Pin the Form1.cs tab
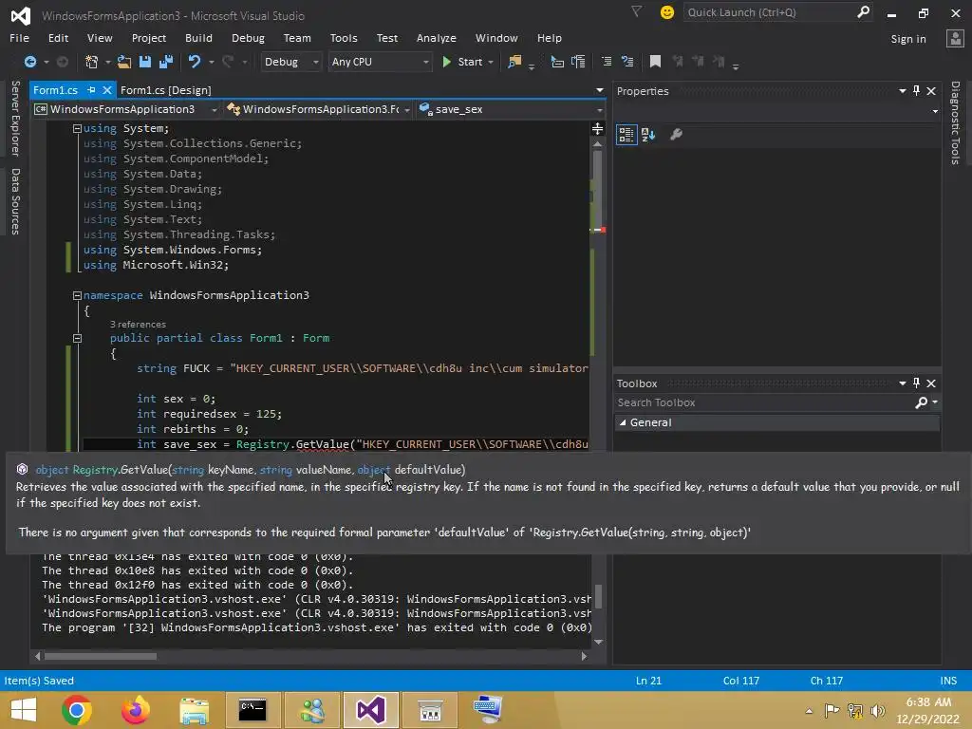The height and width of the screenshot is (729, 972). (x=91, y=90)
